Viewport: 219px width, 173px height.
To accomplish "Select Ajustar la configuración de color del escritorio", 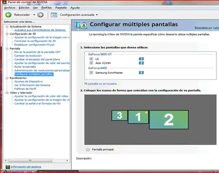I will pyautogui.click(x=42, y=63).
